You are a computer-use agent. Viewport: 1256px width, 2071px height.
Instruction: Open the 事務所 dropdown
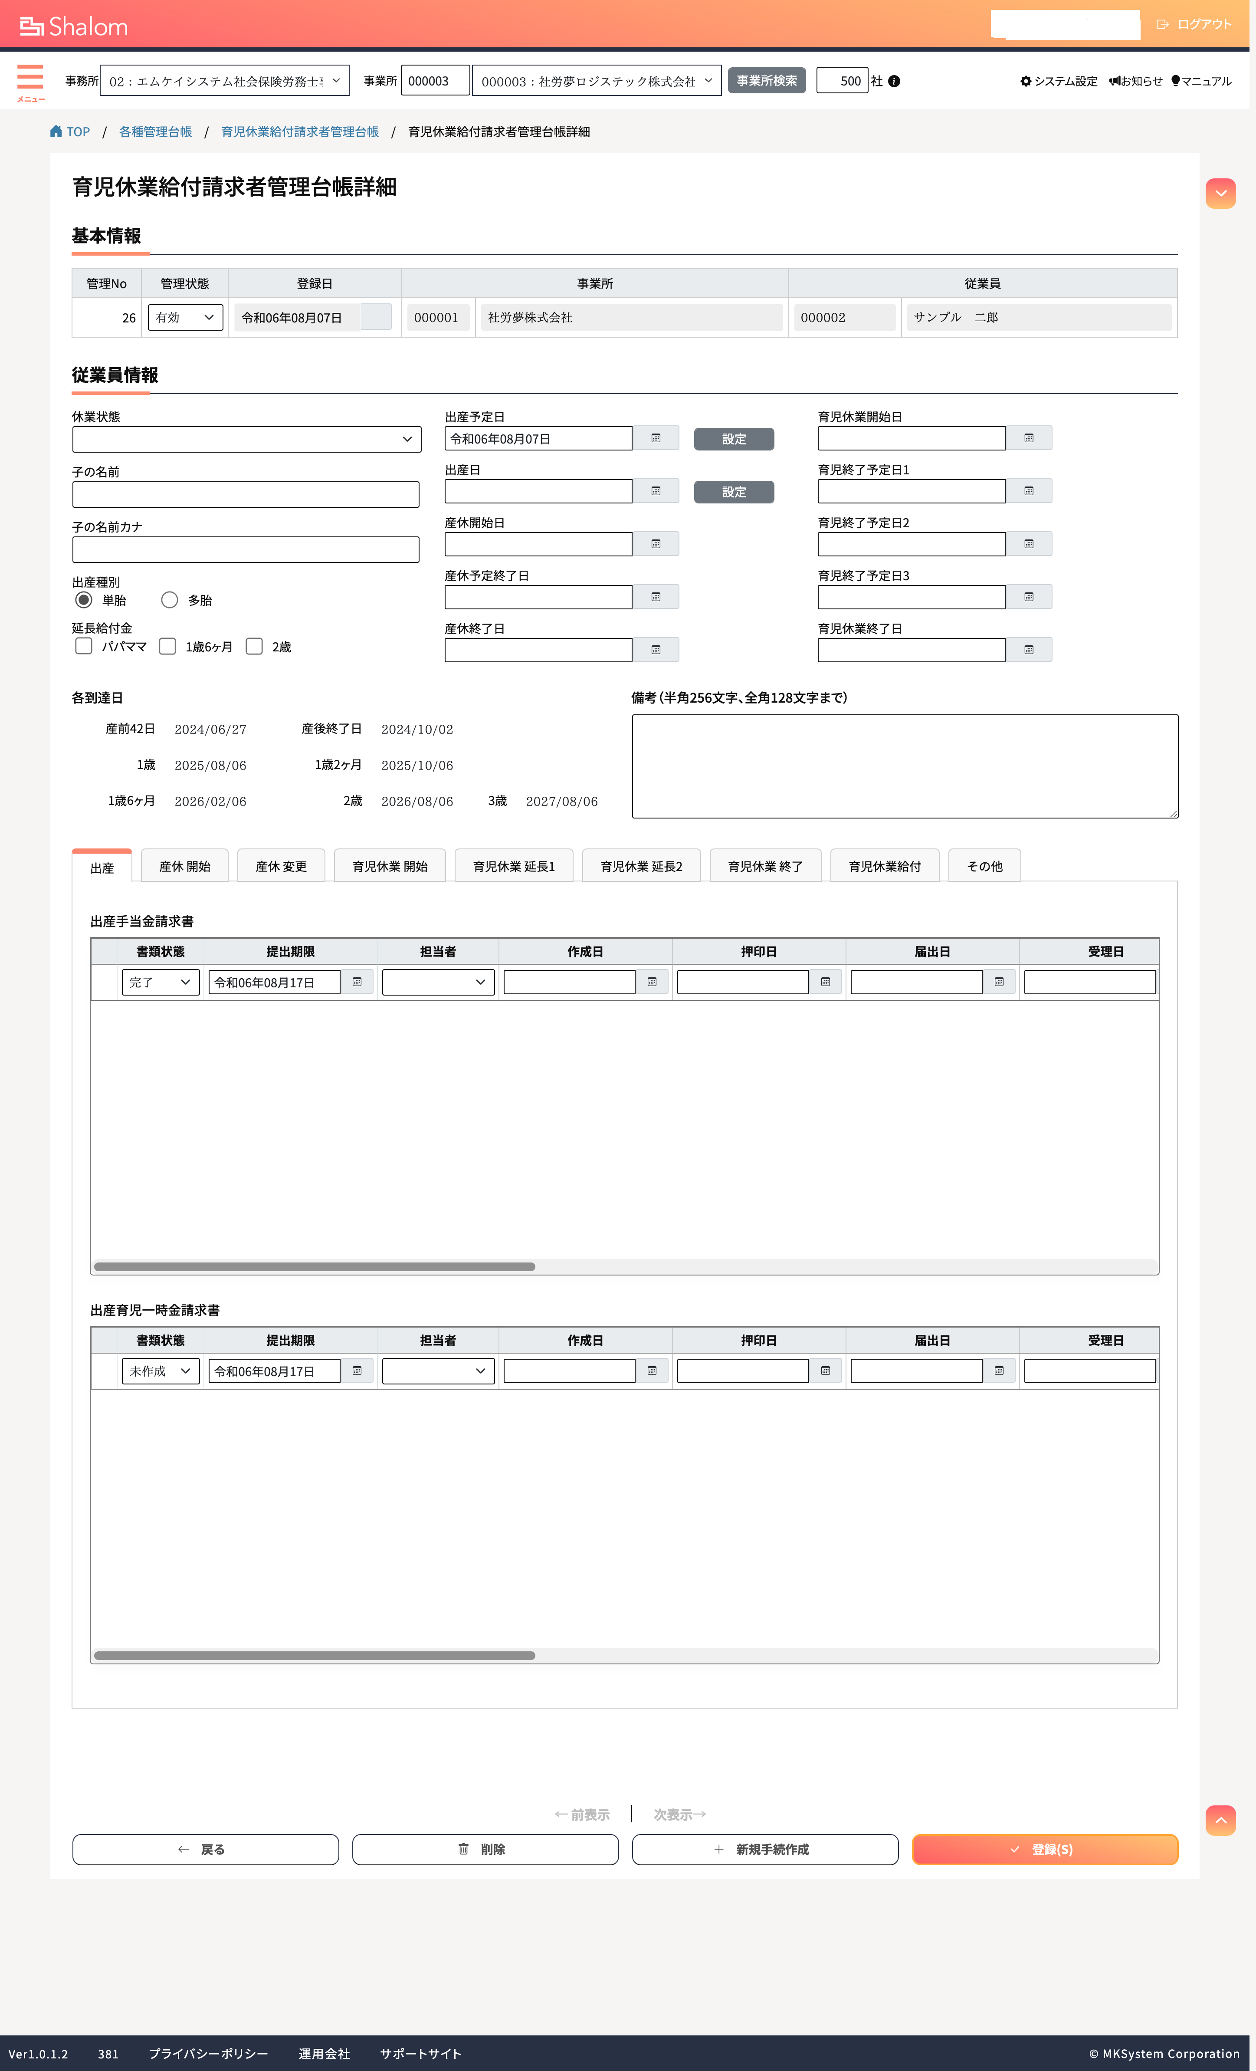224,81
